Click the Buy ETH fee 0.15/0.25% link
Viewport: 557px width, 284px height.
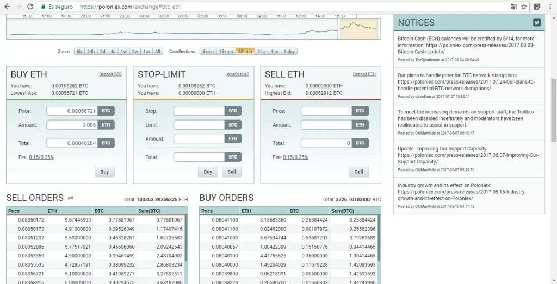click(41, 157)
